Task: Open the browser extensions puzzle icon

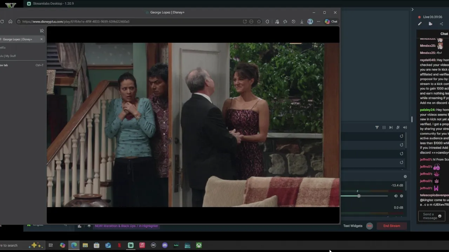Action: coord(268,21)
